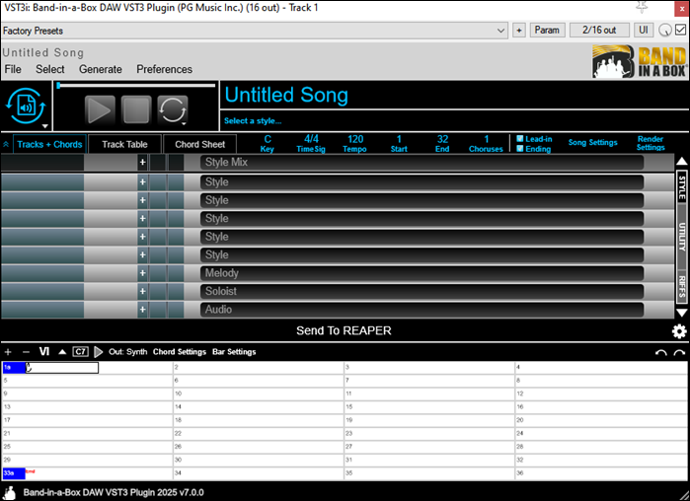Screen dimensions: 690x501
Task: Click the chord preview play triangle
Action: tap(99, 351)
